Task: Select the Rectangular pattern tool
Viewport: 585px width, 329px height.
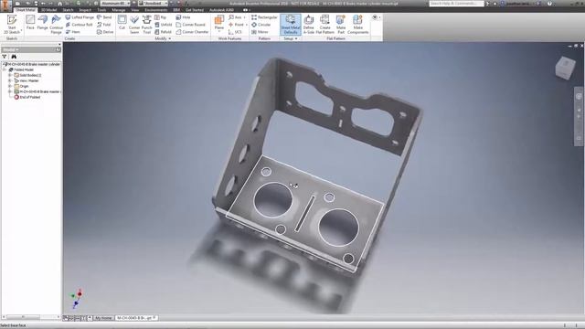Action: (x=264, y=17)
